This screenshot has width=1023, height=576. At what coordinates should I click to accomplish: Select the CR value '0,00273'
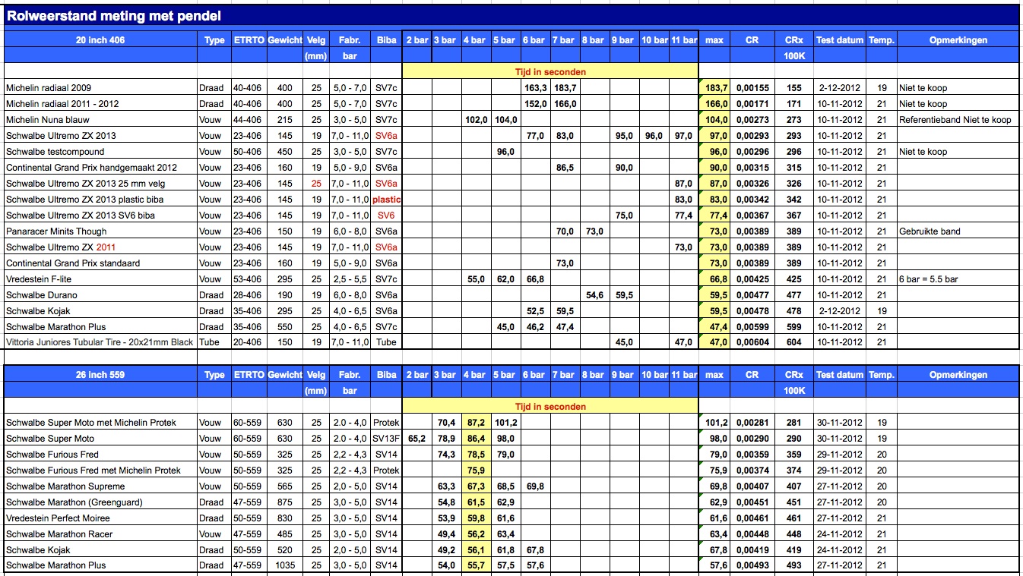752,120
